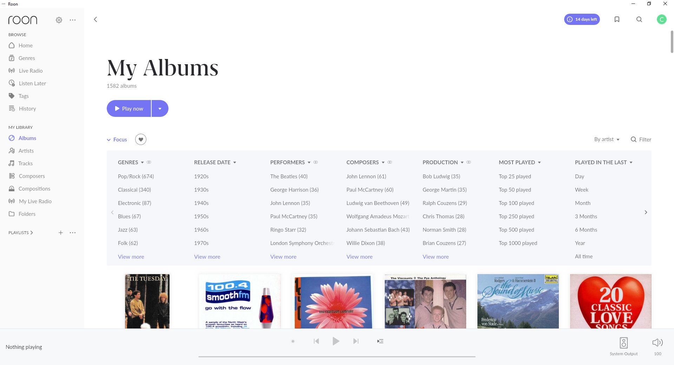
Task: Open the bookmarks icon
Action: coord(617,19)
